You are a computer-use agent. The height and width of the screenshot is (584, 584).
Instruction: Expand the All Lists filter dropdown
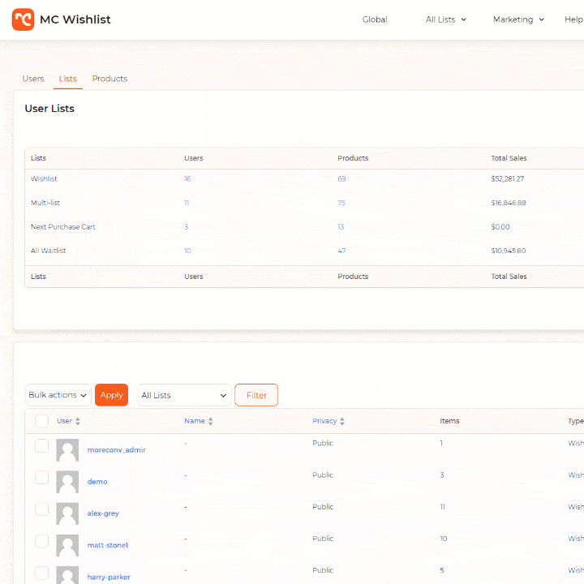pyautogui.click(x=184, y=395)
